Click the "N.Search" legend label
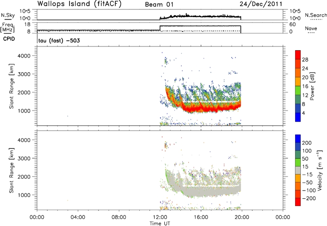 click(316, 15)
